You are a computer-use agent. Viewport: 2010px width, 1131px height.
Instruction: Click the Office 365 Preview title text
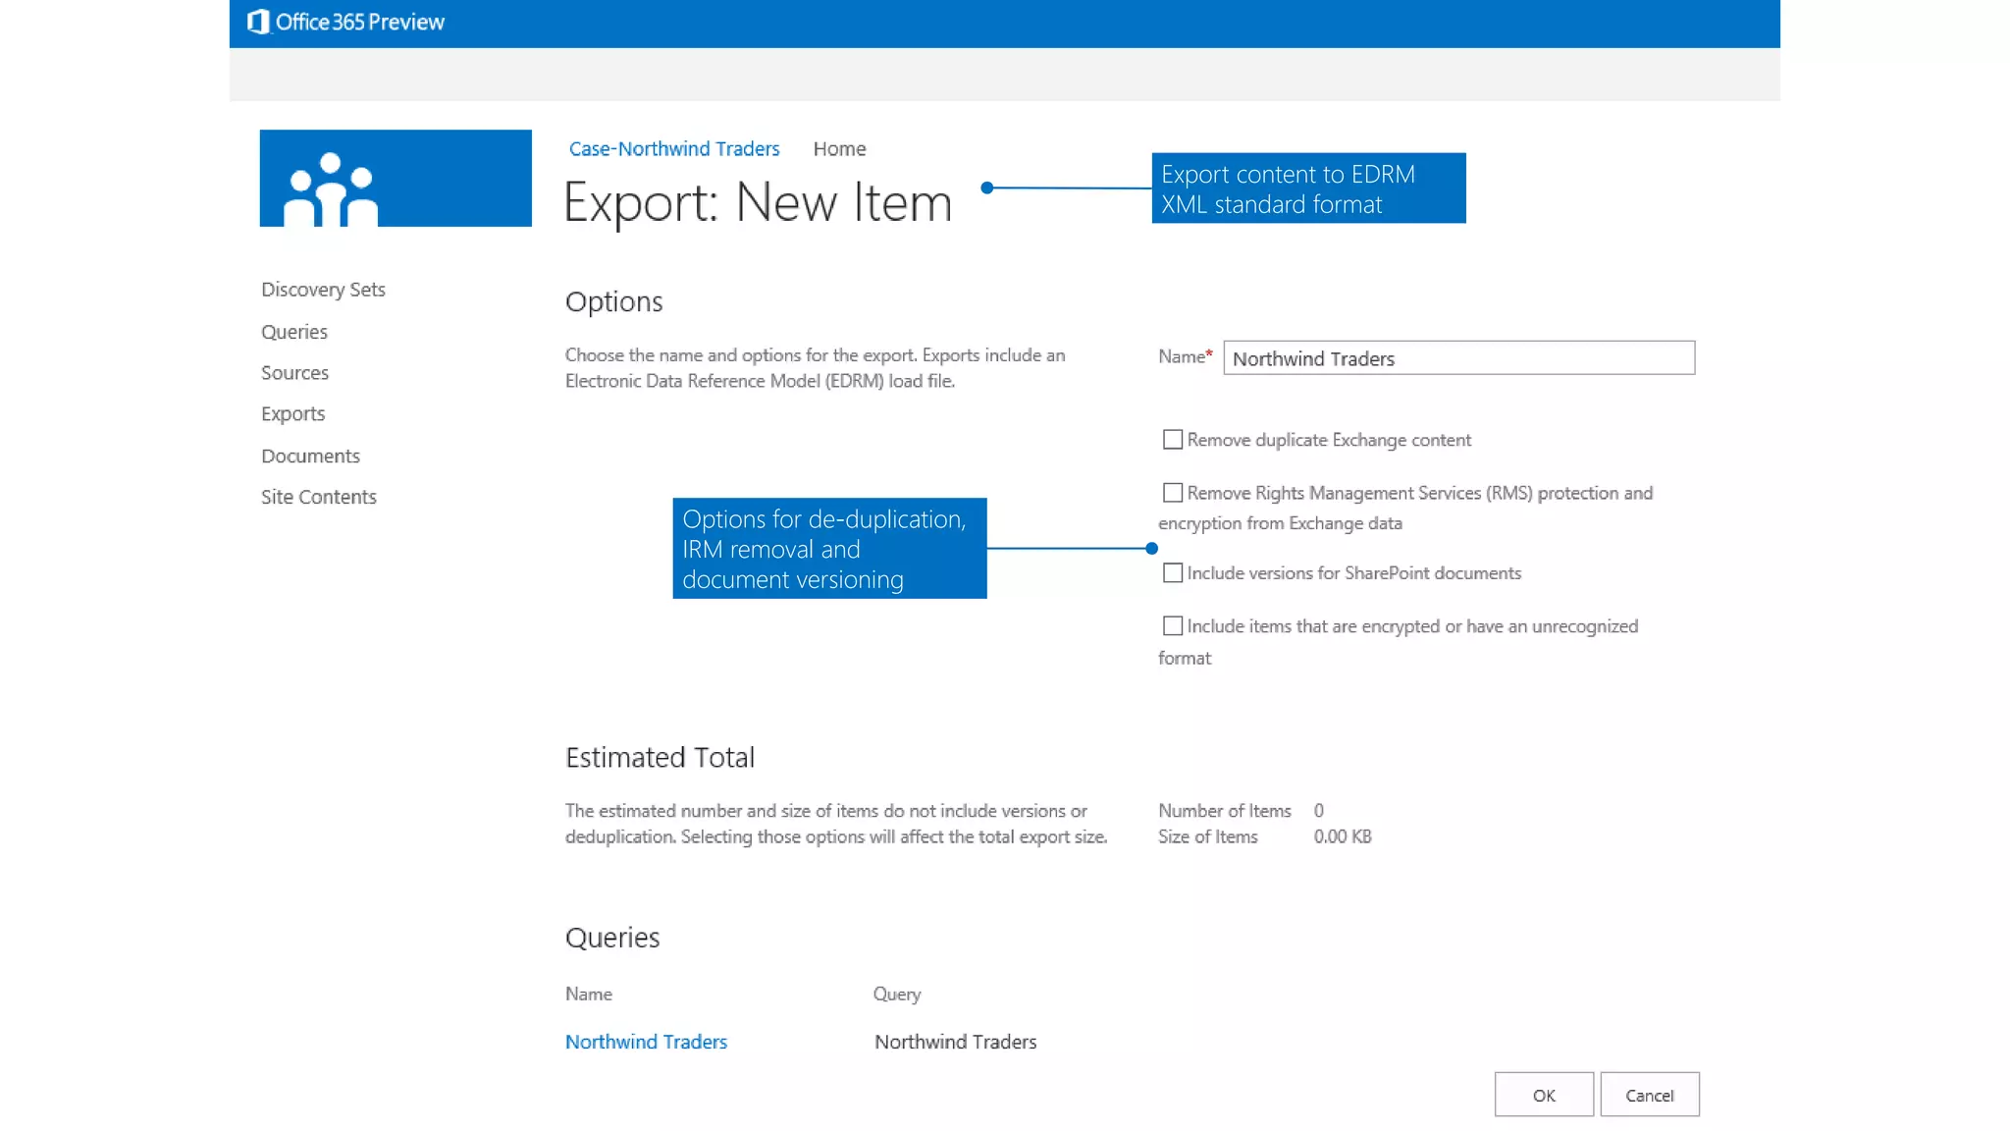point(359,22)
